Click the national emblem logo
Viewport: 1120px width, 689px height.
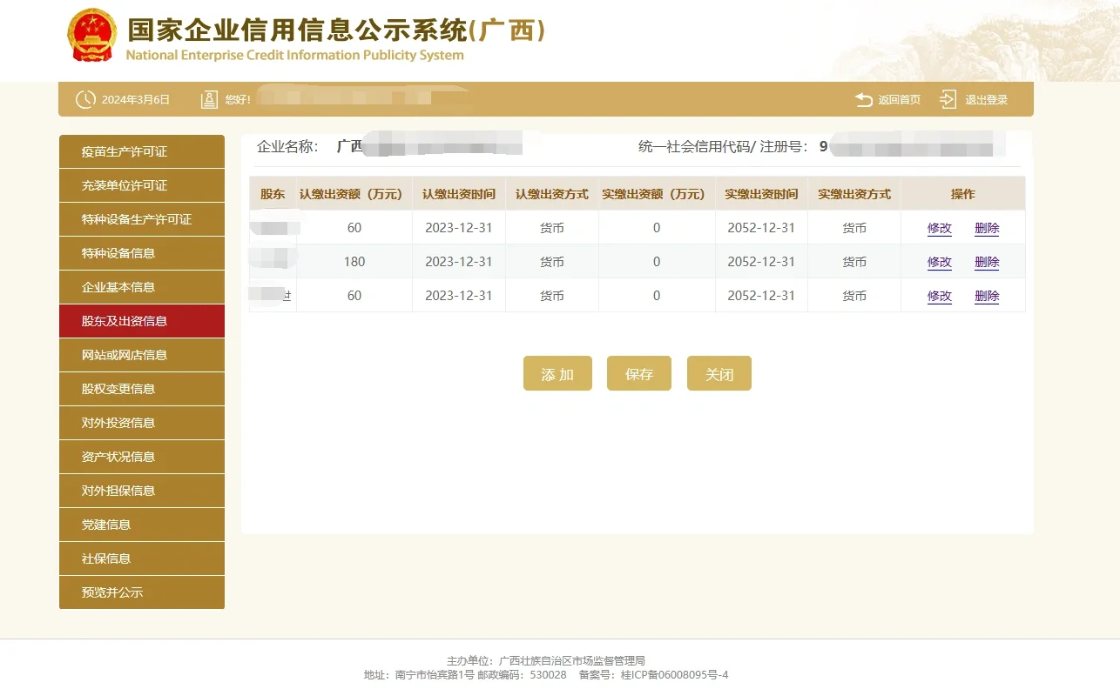[91, 35]
